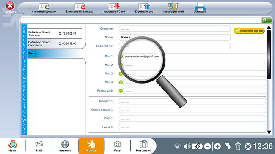This screenshot has width=275, height=154.
Task: Click the vertical scrollbar thumb
Action: coord(269,54)
